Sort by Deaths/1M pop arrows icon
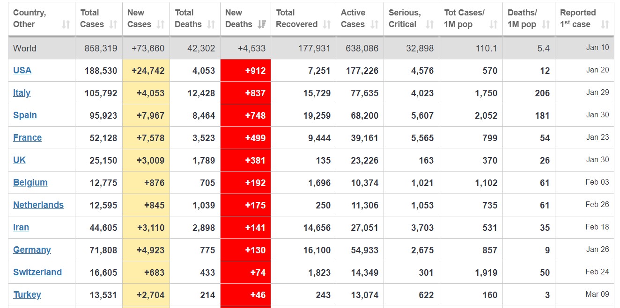 click(546, 24)
